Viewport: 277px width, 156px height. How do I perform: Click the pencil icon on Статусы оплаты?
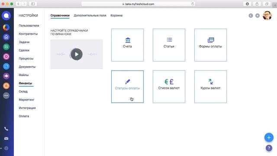coord(128,82)
